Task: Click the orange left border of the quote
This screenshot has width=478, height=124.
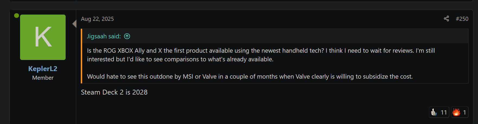Action: click(x=82, y=56)
